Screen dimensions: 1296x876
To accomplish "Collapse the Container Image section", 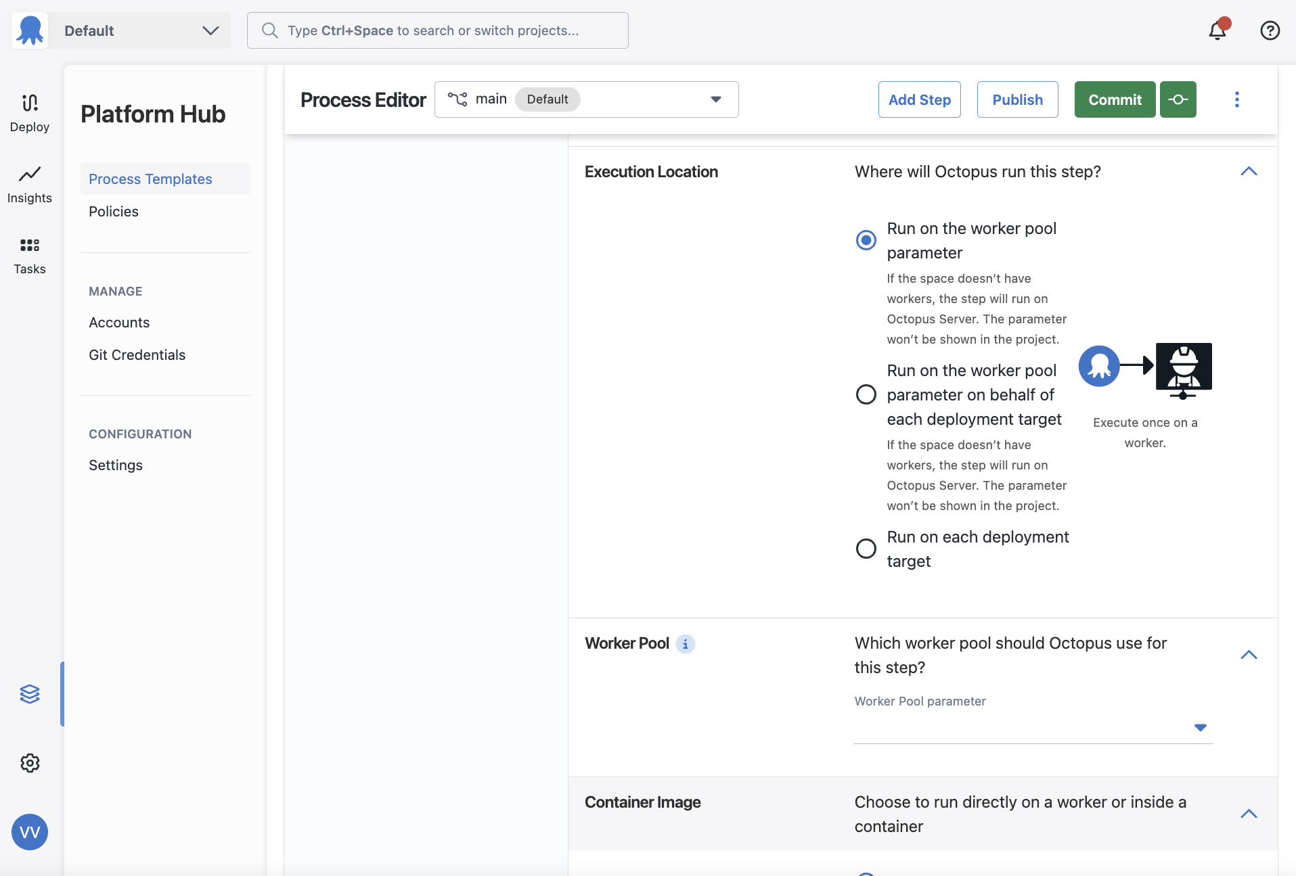I will pos(1249,814).
